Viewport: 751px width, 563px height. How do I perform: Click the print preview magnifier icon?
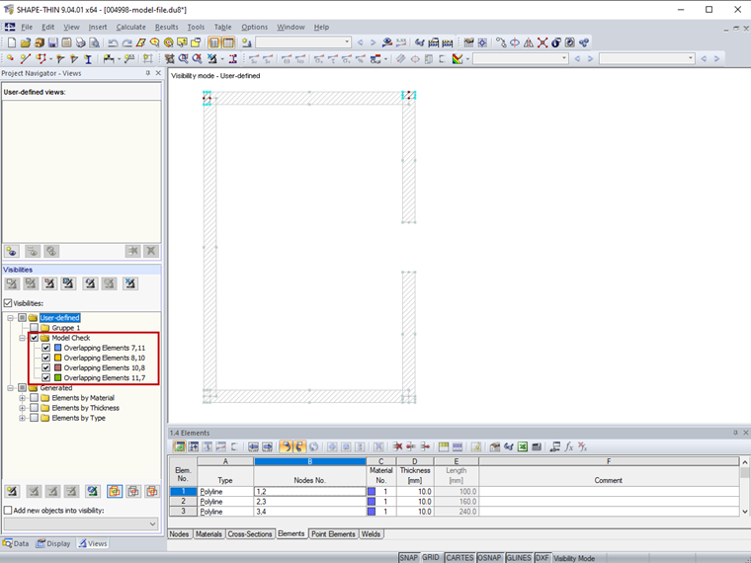click(x=94, y=42)
